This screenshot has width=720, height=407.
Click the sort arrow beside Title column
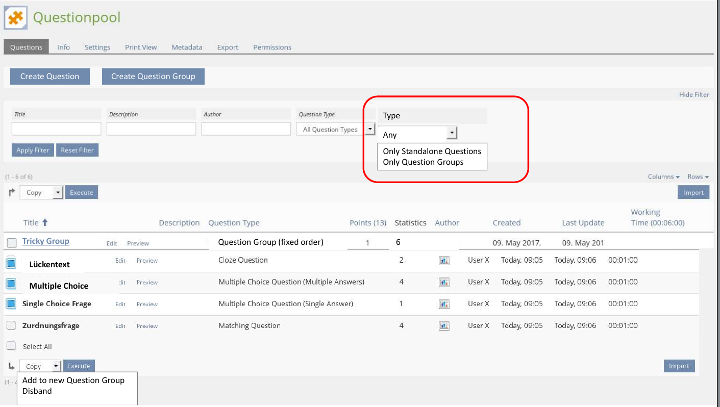pyautogui.click(x=45, y=222)
